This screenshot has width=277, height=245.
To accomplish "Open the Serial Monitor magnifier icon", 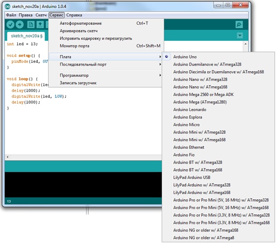I will point(239,24).
